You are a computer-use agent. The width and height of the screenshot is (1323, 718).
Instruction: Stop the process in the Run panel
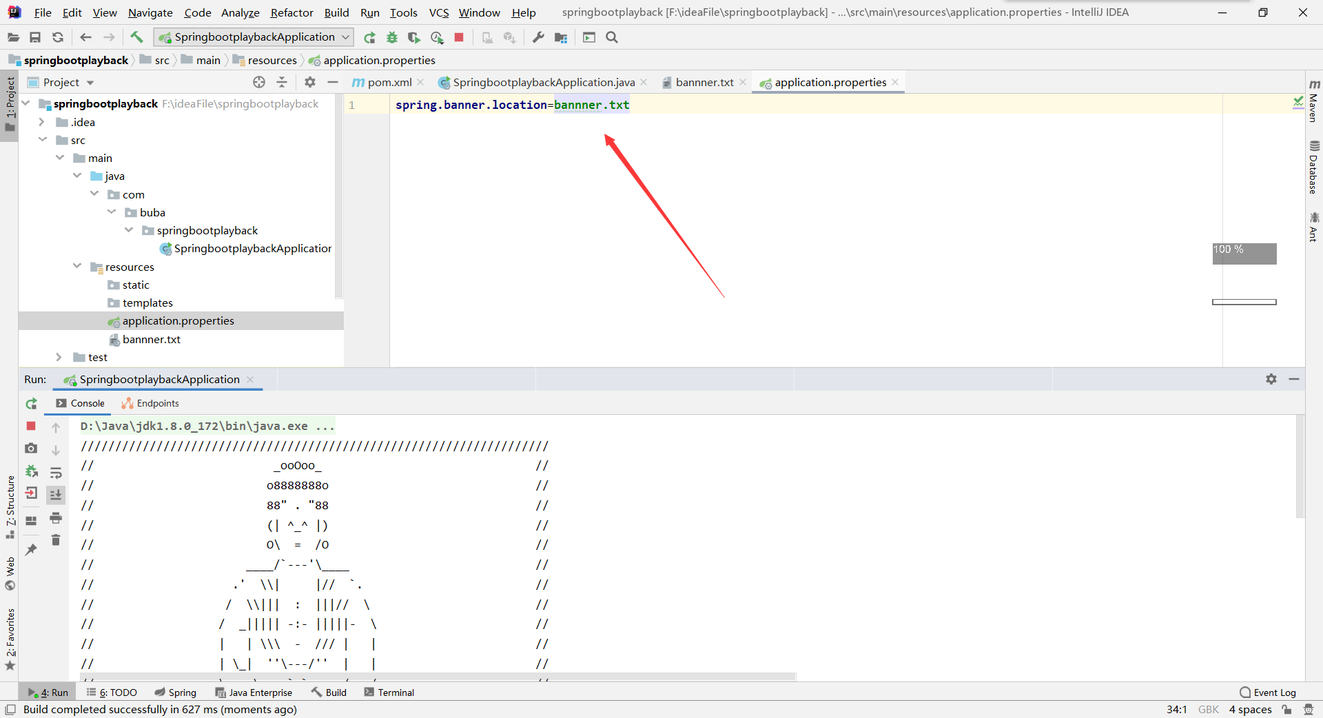tap(31, 426)
